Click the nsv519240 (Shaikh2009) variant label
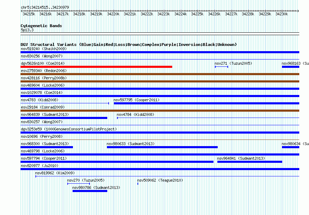Screen dimensions: 309x215 (x=44, y=49)
